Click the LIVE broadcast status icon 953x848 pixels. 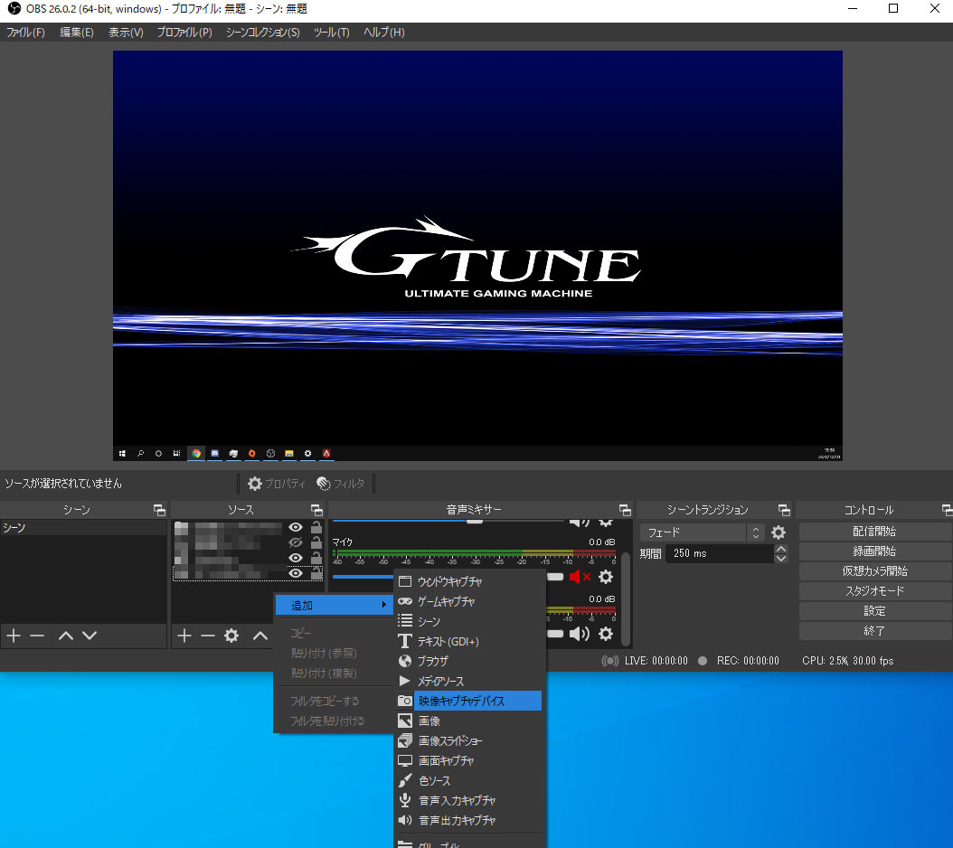click(x=609, y=661)
